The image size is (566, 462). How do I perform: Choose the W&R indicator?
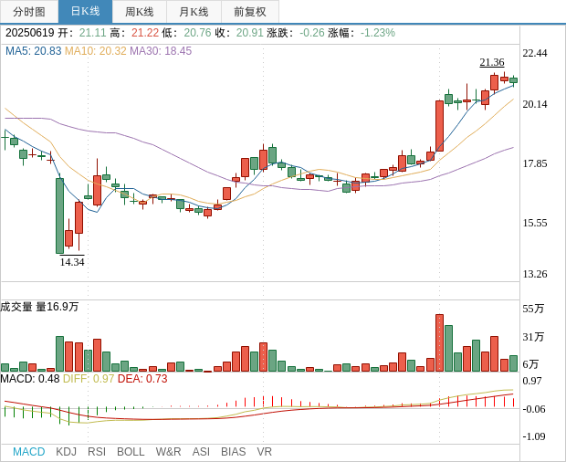click(168, 452)
